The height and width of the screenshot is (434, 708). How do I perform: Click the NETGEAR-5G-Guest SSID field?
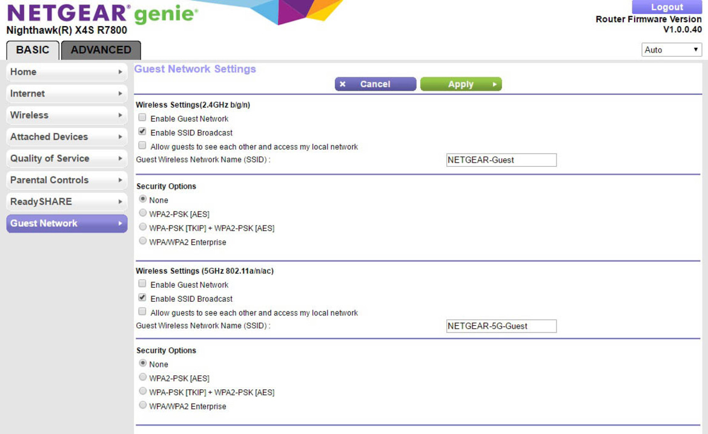point(501,326)
